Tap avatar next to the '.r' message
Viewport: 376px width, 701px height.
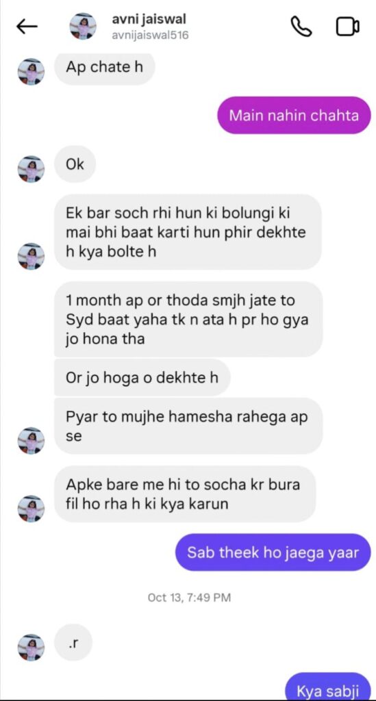(x=31, y=647)
